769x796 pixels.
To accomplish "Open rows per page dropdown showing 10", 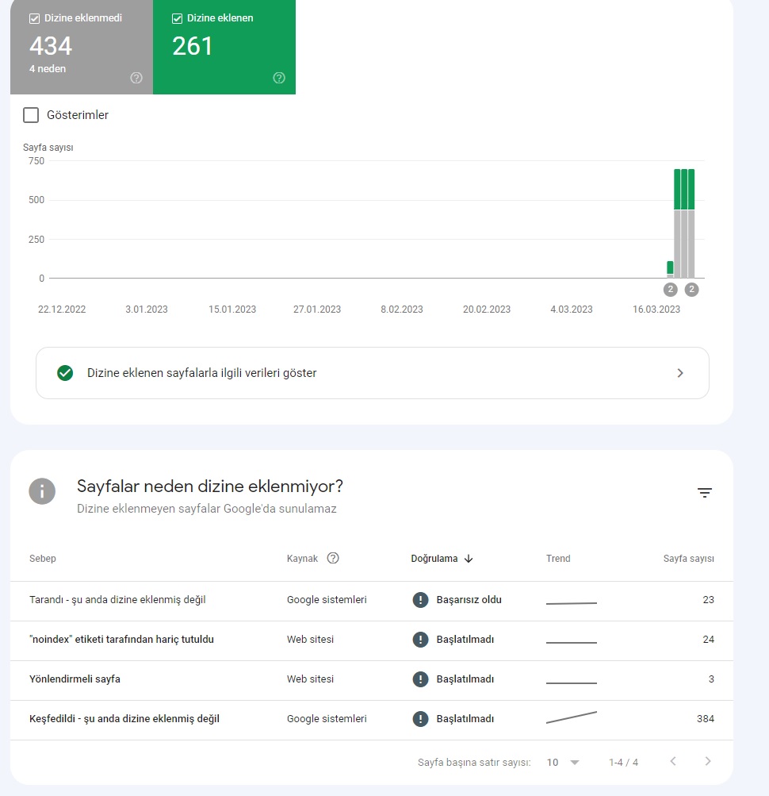I will tap(563, 762).
